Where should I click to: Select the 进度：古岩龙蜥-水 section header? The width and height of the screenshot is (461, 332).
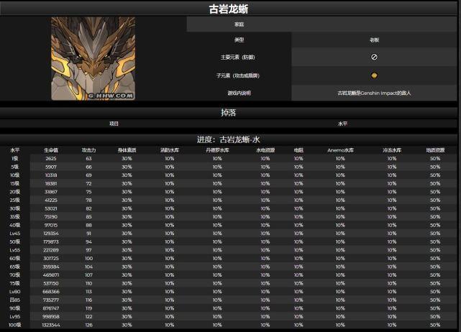(229, 139)
